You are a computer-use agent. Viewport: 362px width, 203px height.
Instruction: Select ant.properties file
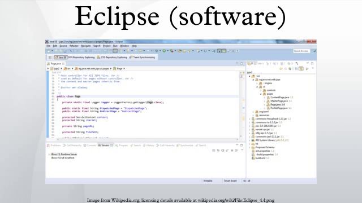(262, 151)
